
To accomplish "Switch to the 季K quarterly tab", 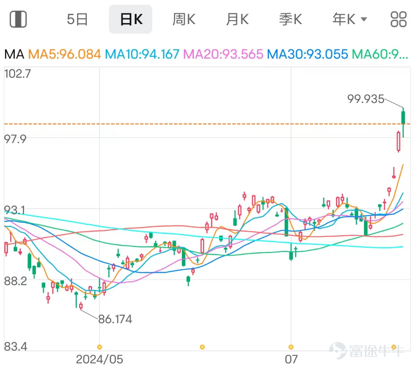I will click(290, 19).
